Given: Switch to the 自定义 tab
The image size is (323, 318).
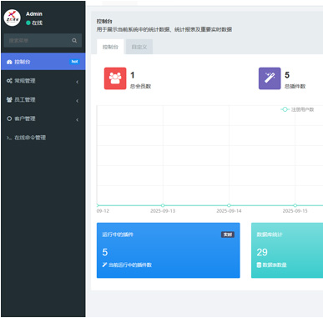Looking at the screenshot, I should 139,47.
